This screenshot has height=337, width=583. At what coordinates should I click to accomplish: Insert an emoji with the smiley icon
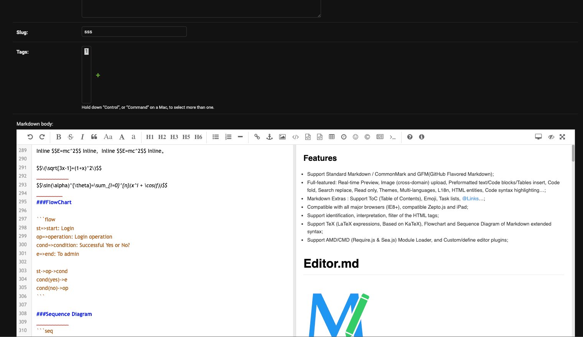point(356,137)
